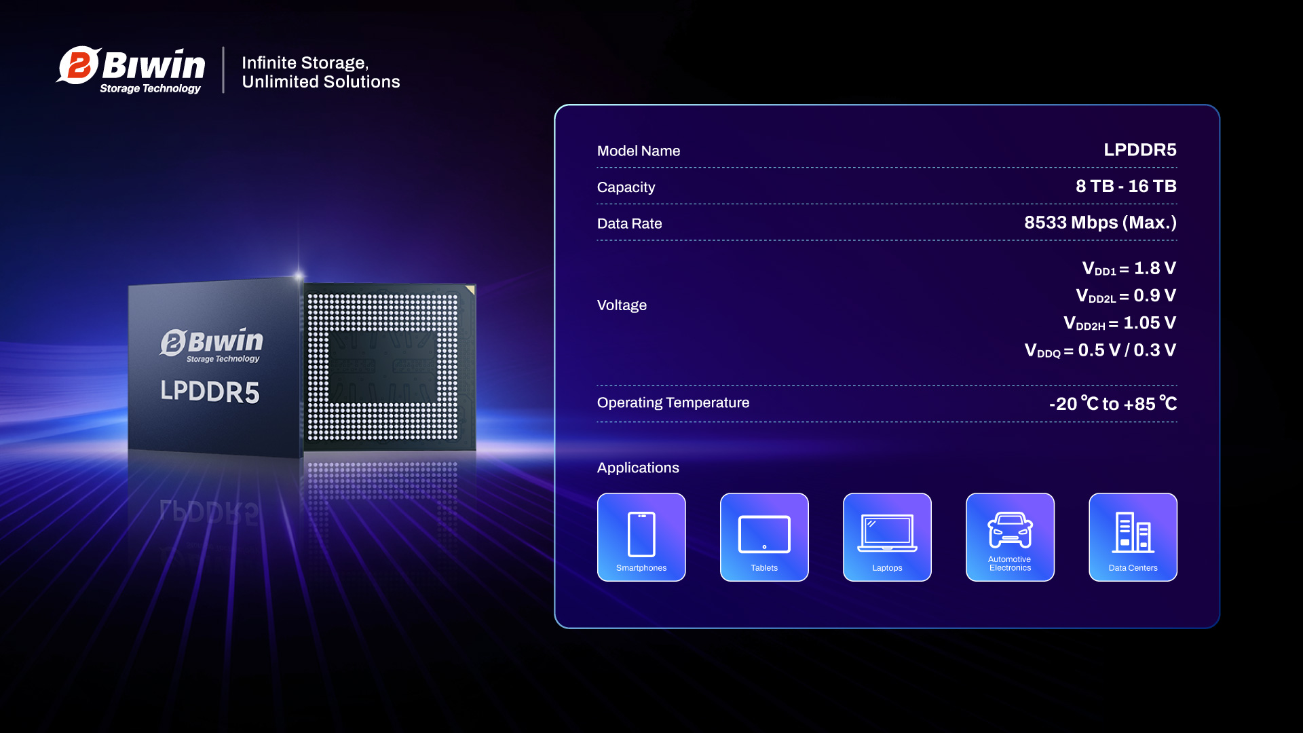Click the Applications section heading
1303x733 pixels.
coord(637,468)
